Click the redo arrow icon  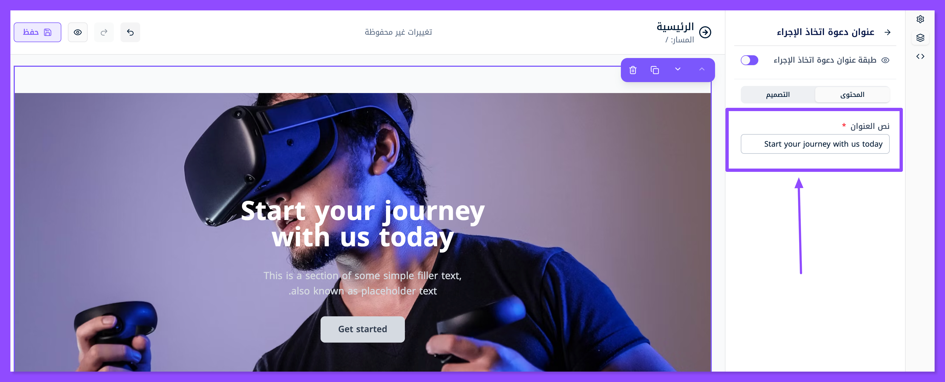click(104, 32)
